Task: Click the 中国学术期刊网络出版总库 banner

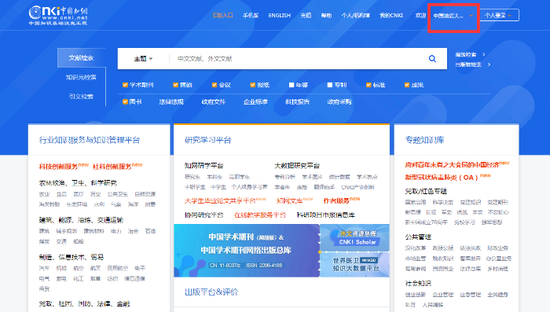Action: tap(246, 251)
